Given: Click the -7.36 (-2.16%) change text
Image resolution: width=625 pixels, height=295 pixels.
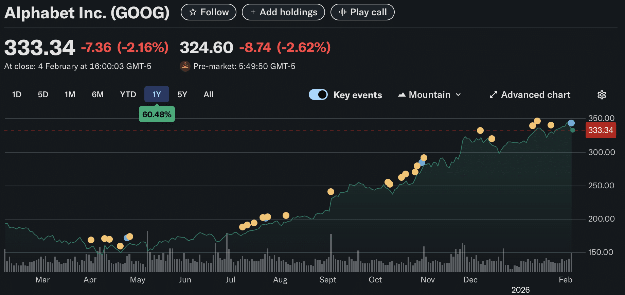Looking at the screenshot, I should 125,48.
